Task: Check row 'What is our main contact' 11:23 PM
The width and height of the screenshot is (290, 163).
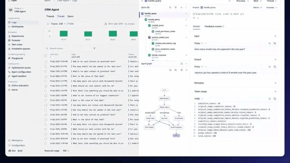Action: pyautogui.click(x=46, y=62)
